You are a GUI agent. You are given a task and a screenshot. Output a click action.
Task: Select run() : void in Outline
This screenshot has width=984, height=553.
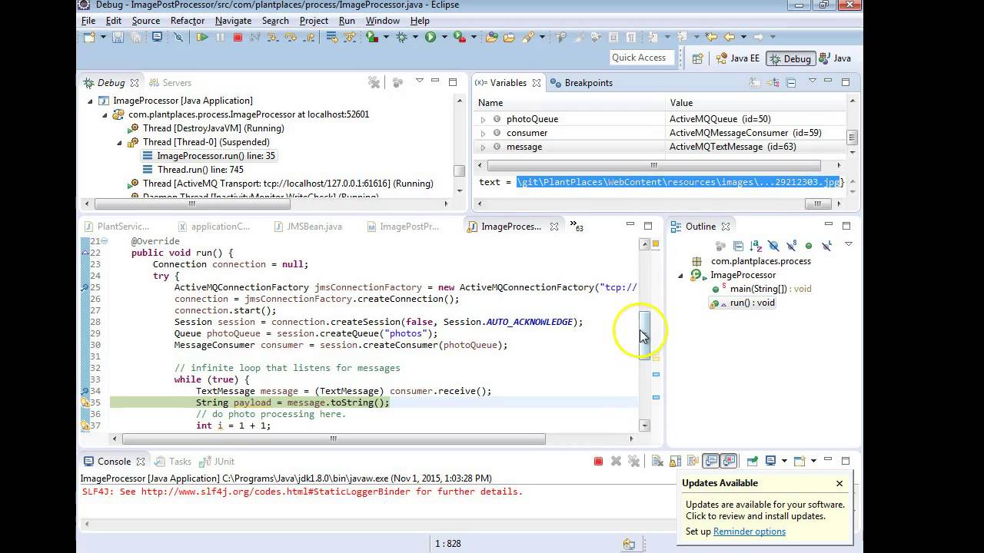click(x=742, y=303)
